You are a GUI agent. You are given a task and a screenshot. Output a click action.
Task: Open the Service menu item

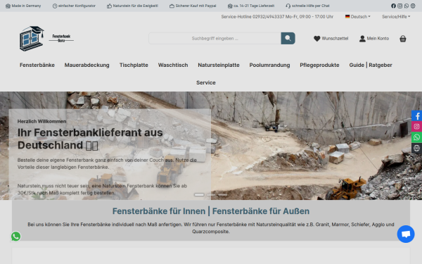206,82
